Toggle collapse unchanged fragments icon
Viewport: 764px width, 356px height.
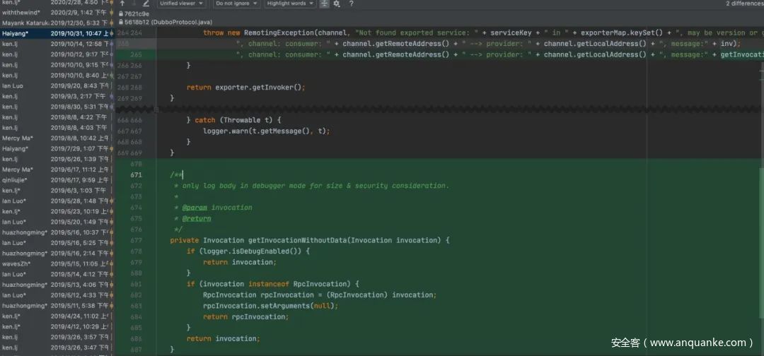324,4
